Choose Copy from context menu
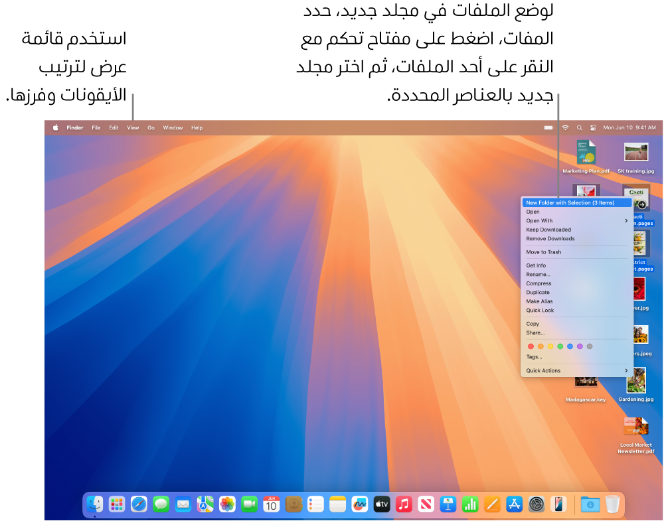Image resolution: width=664 pixels, height=521 pixels. (577, 324)
